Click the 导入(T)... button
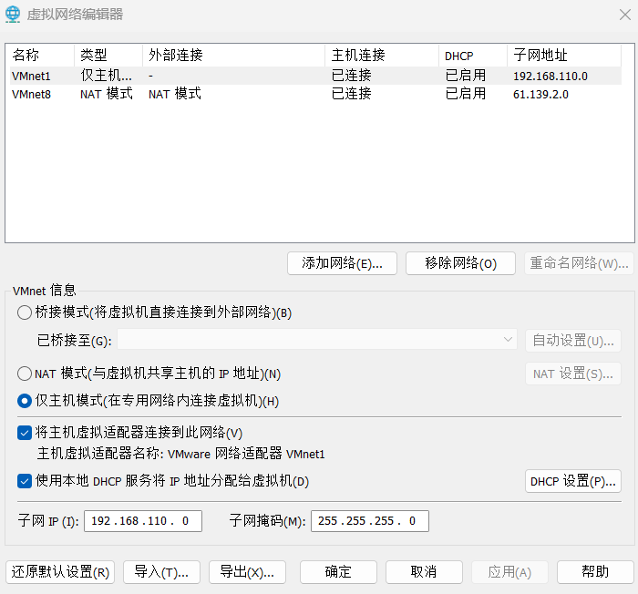This screenshot has width=638, height=594. tap(161, 572)
